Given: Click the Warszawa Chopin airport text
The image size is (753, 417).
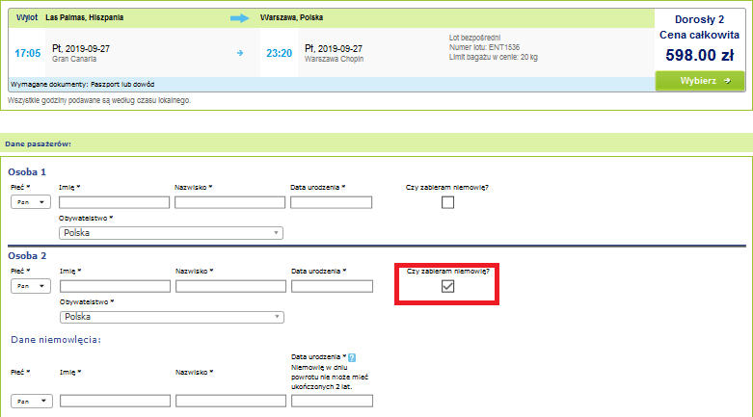Looking at the screenshot, I should click(334, 59).
